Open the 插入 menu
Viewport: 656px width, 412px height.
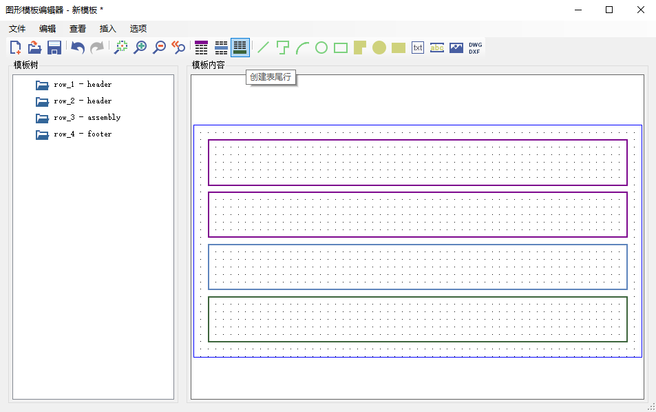click(107, 28)
